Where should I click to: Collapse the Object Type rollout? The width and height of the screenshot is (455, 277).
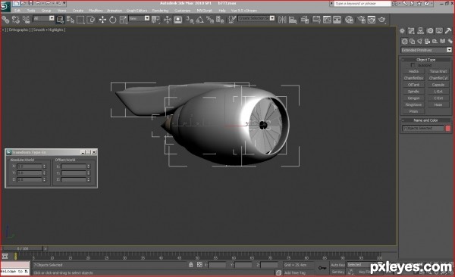pos(426,60)
